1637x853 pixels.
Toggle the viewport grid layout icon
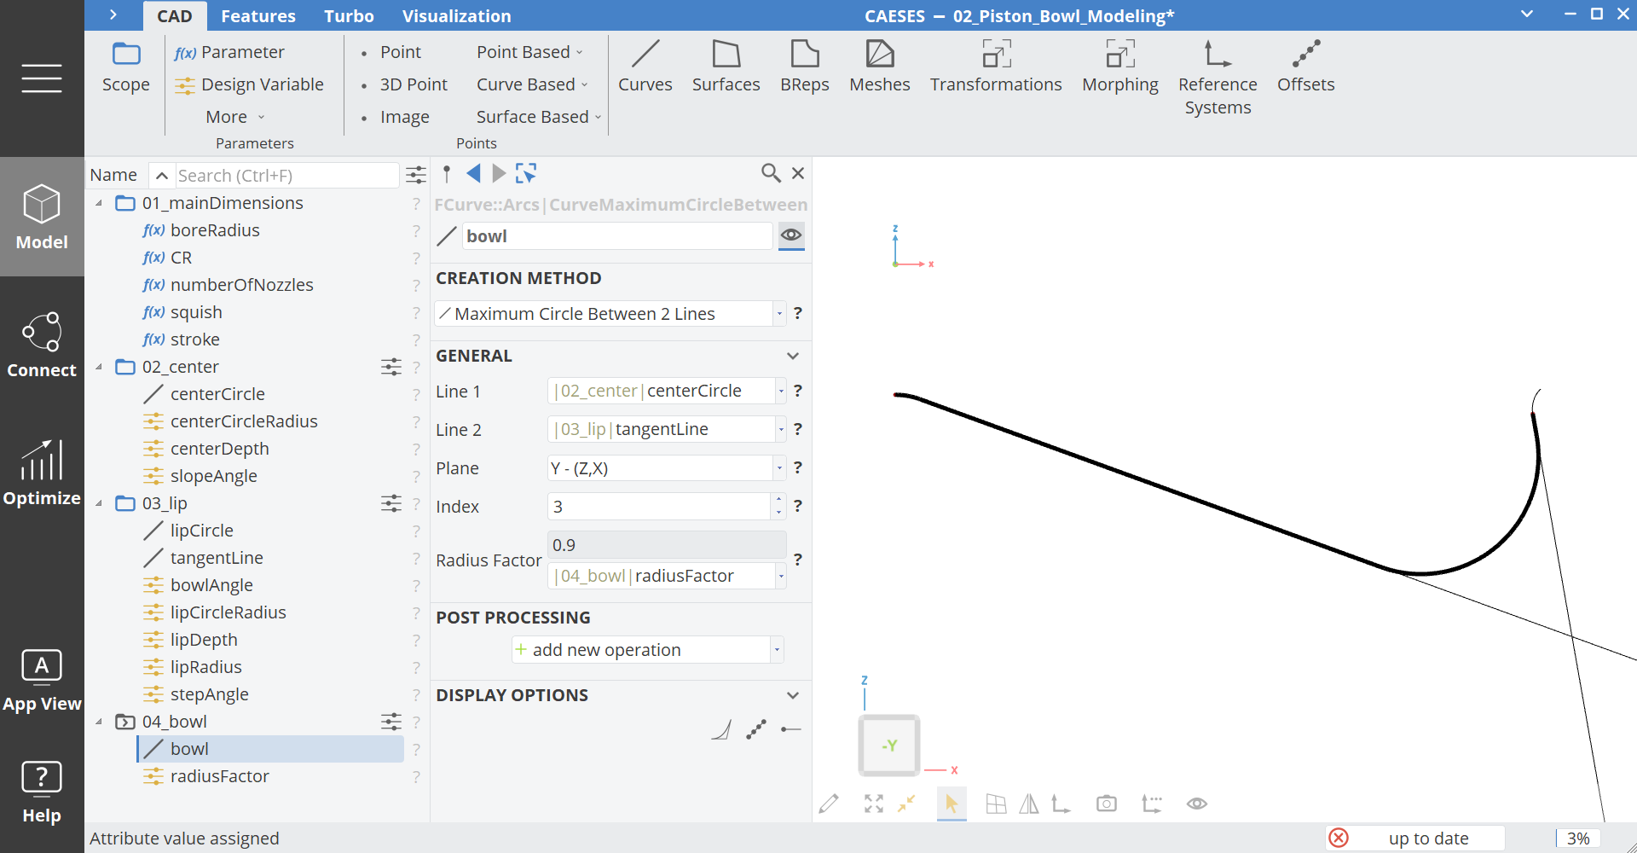996,804
